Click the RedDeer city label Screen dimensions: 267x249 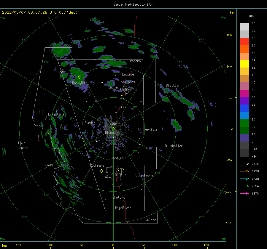click(x=126, y=90)
